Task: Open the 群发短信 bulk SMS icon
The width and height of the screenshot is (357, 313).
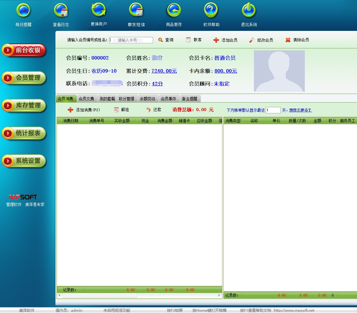Action: 136,11
